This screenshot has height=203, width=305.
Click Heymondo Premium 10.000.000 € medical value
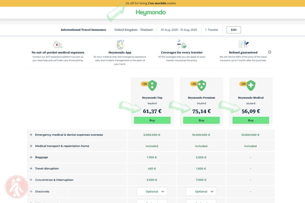tap(201, 135)
